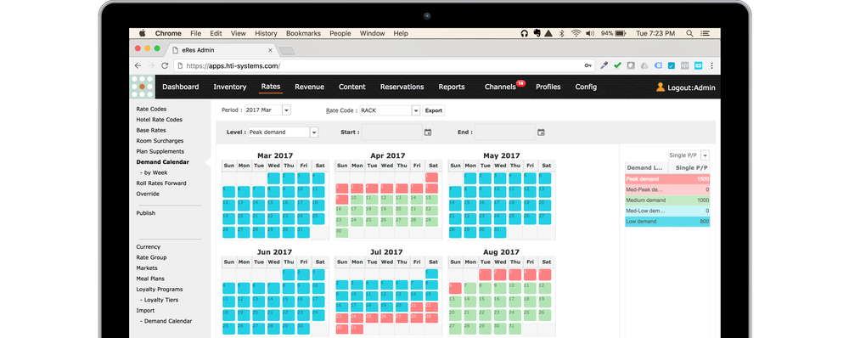The image size is (849, 338).
Task: Open the Config tab
Action: click(x=586, y=87)
